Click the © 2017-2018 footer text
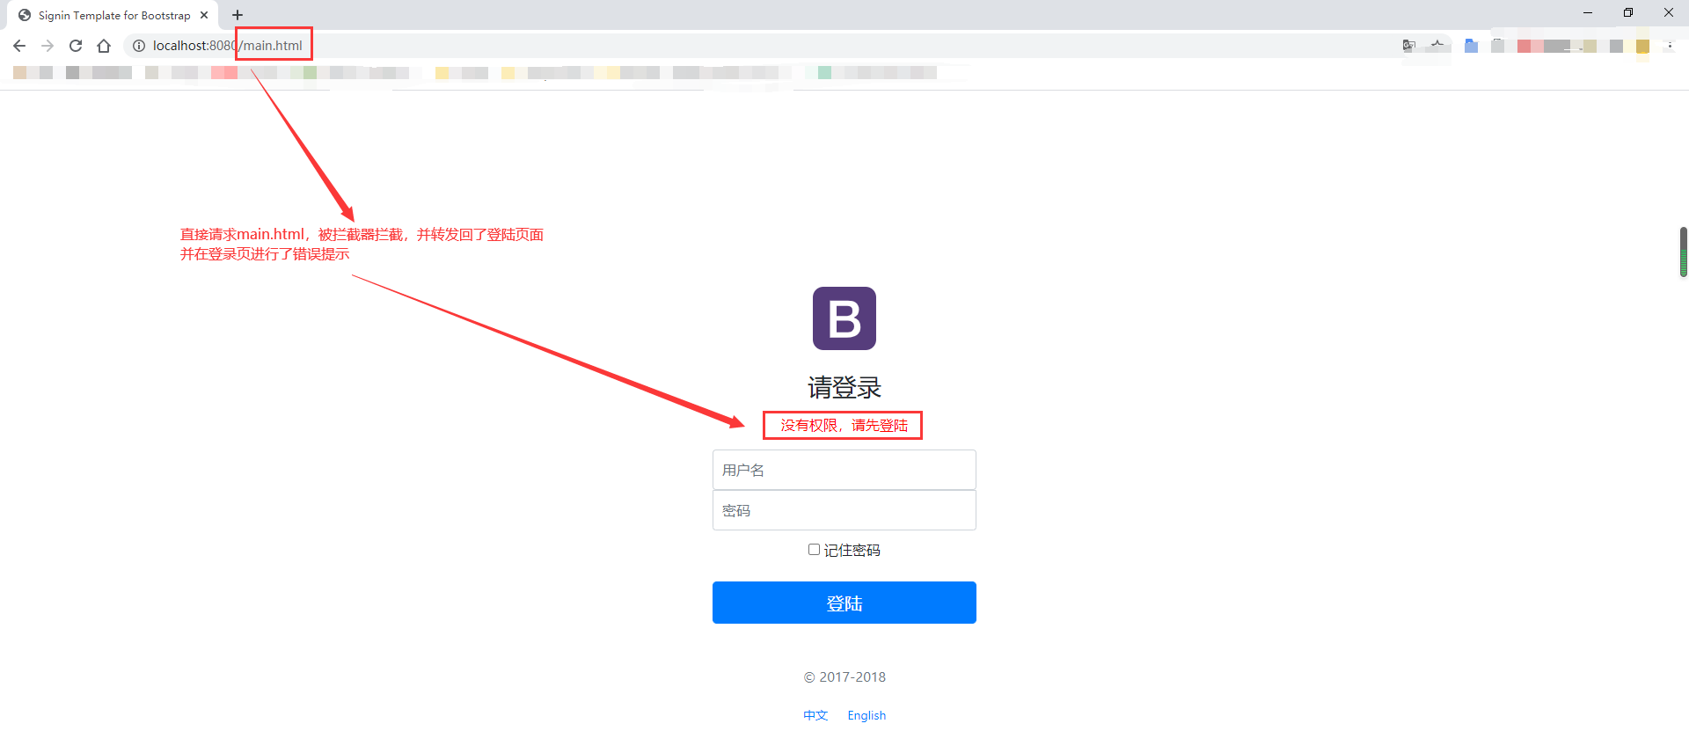Image resolution: width=1689 pixels, height=731 pixels. click(x=844, y=676)
